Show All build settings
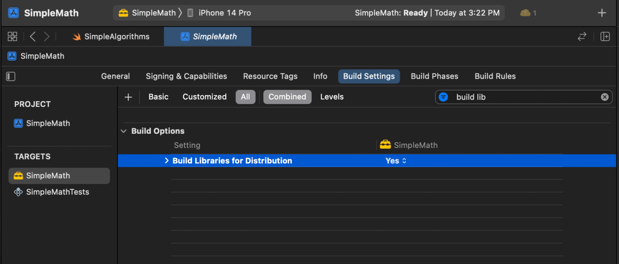Viewport: 619px width, 264px height. click(x=245, y=97)
